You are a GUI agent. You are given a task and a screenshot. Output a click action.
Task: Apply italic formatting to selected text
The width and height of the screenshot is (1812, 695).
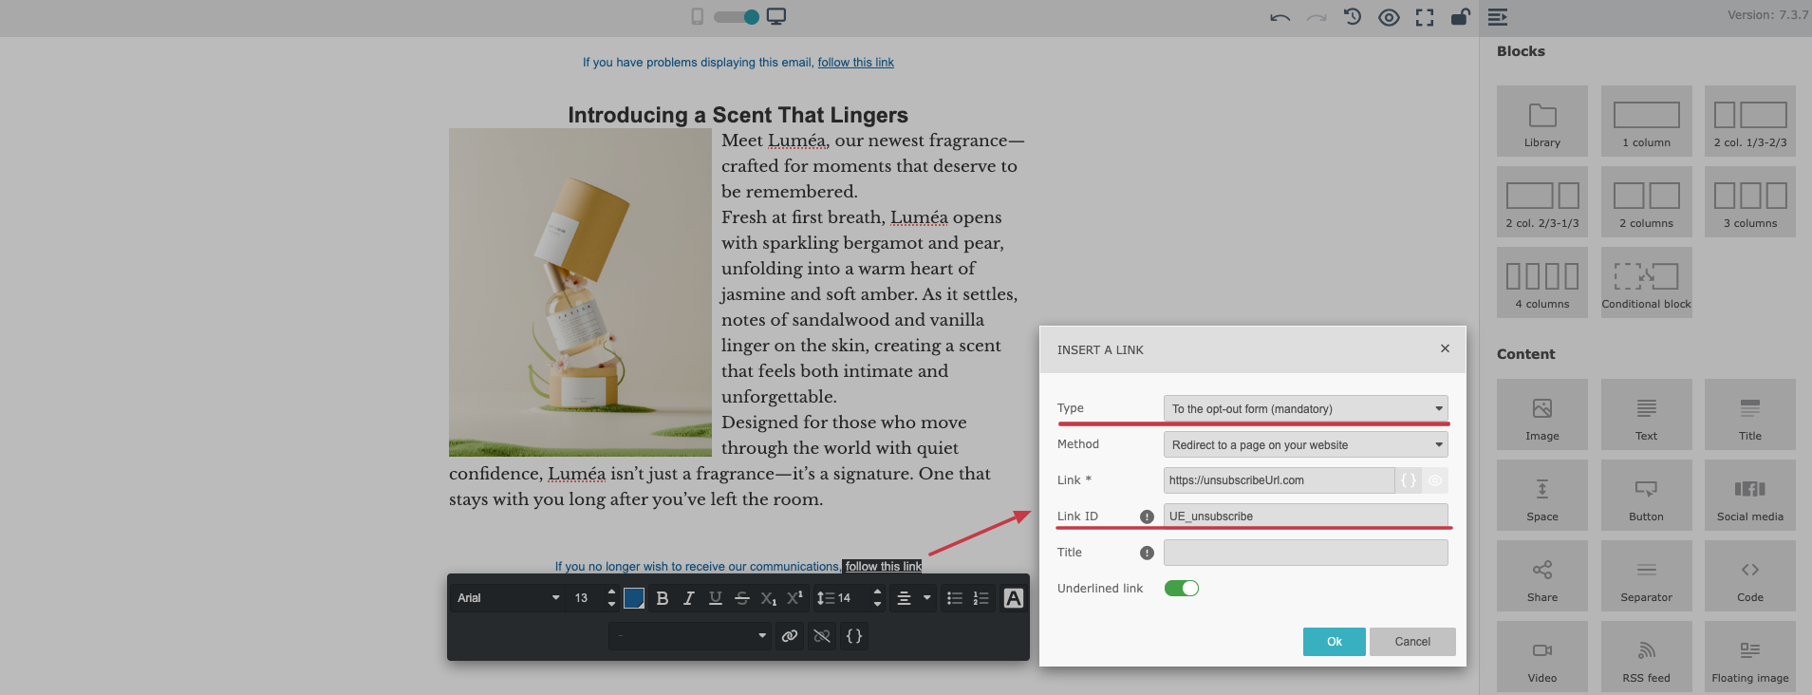coord(689,598)
